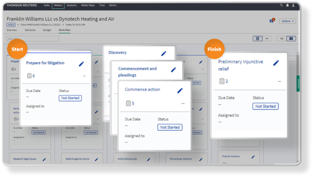Viewport: 315px width, 177px height.
Task: Edit the Commencement and pleadings card
Action: click(173, 70)
